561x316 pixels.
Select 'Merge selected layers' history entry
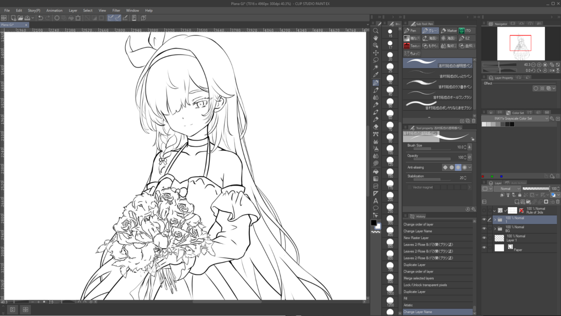(x=419, y=278)
